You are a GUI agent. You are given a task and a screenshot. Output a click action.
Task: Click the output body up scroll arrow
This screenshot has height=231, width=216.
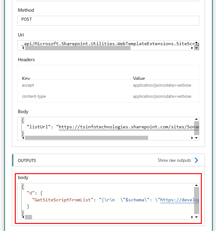(197, 185)
